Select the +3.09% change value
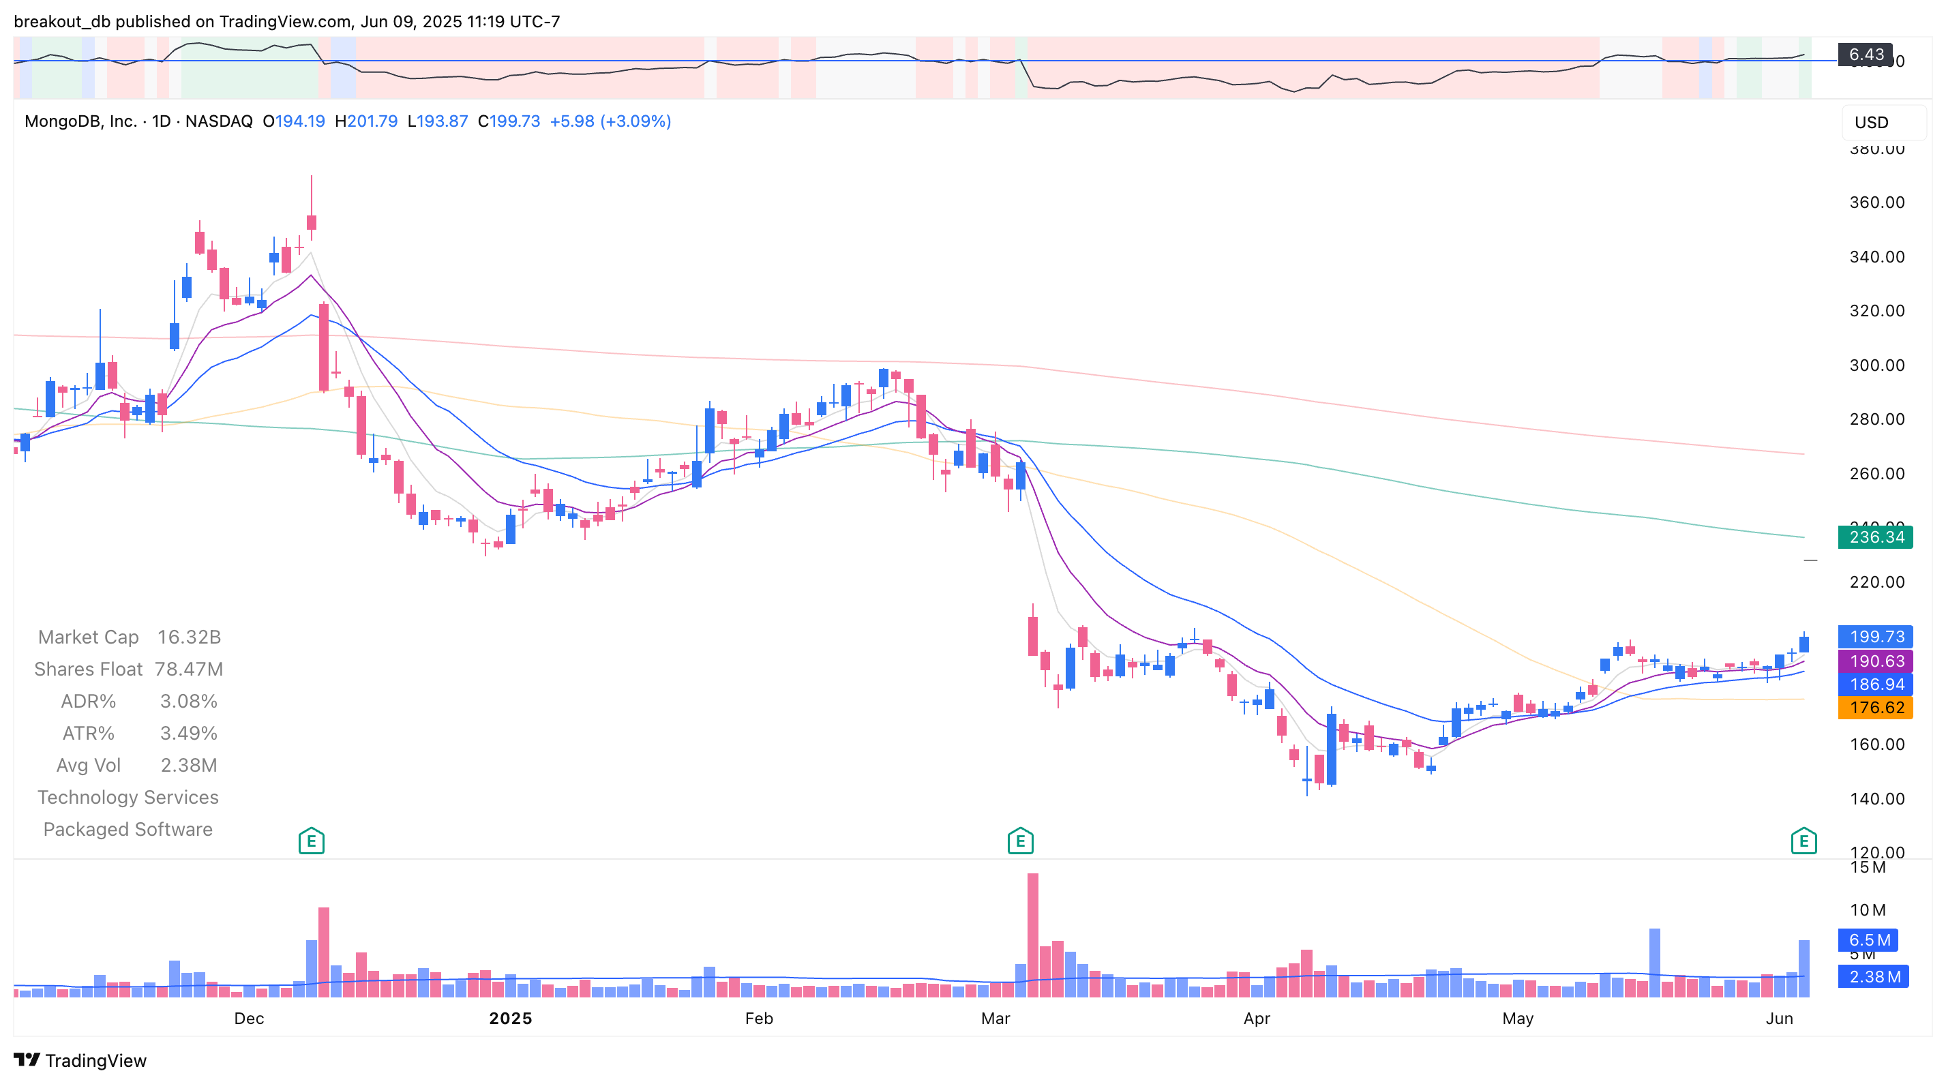The image size is (1946, 1084). (636, 121)
